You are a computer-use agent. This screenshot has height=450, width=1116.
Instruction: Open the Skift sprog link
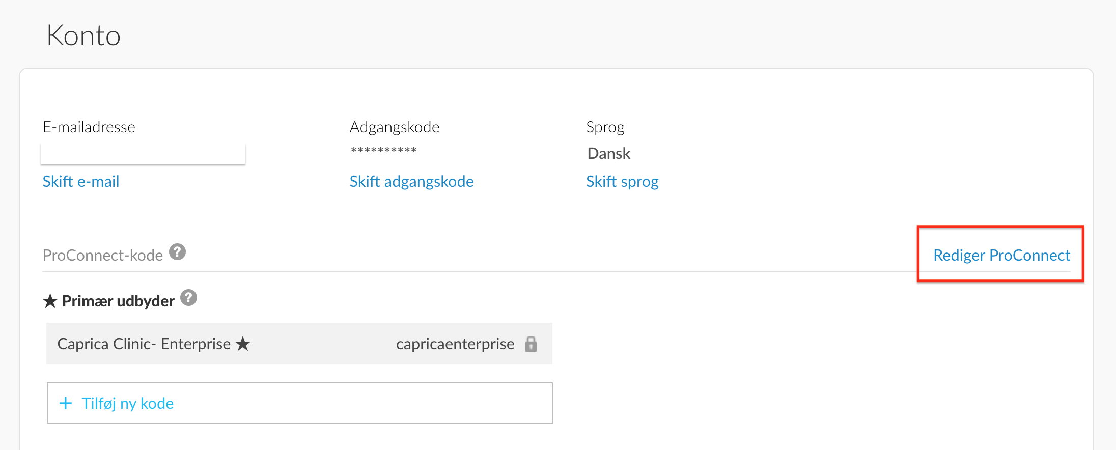[622, 181]
